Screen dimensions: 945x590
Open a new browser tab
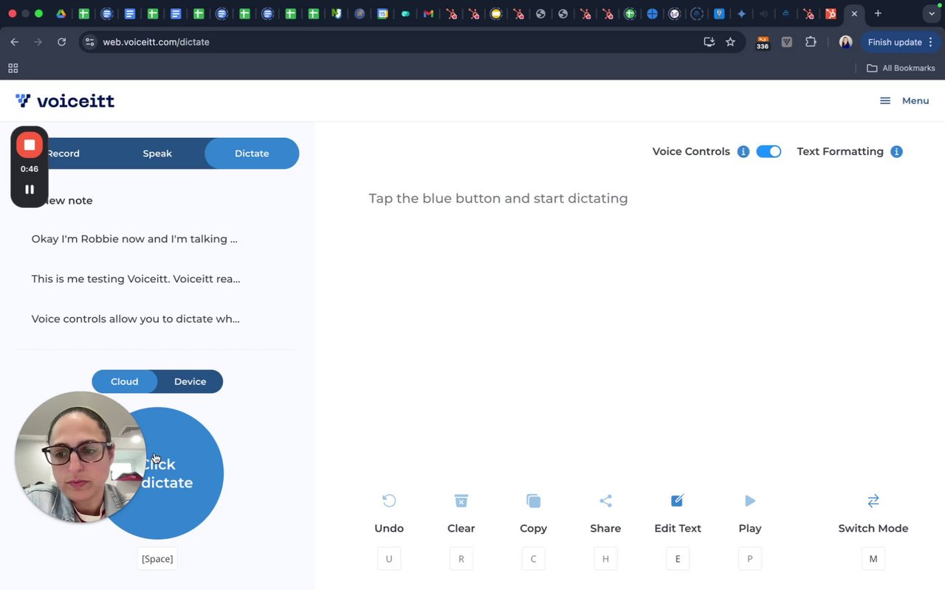point(878,13)
